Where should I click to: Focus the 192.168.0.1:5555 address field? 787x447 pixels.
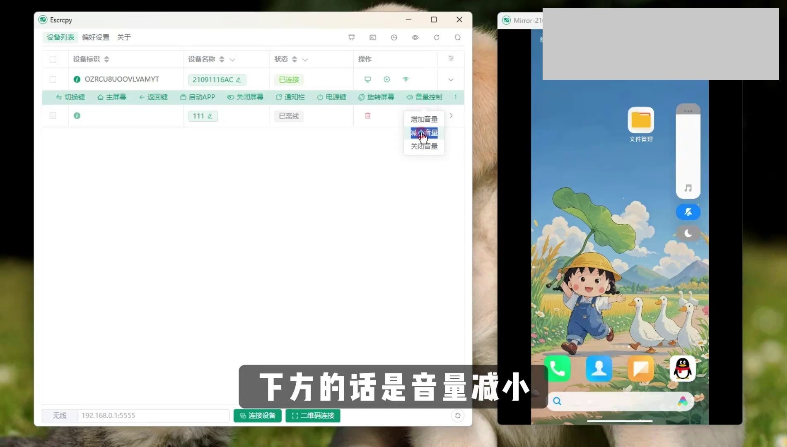tap(153, 416)
